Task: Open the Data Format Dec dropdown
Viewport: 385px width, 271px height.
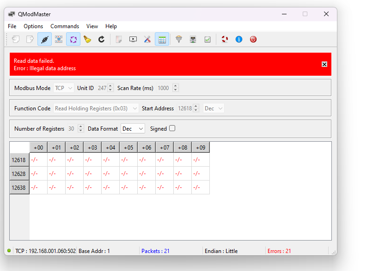Action: (x=133, y=129)
